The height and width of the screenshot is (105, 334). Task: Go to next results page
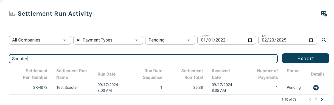[x=322, y=100]
